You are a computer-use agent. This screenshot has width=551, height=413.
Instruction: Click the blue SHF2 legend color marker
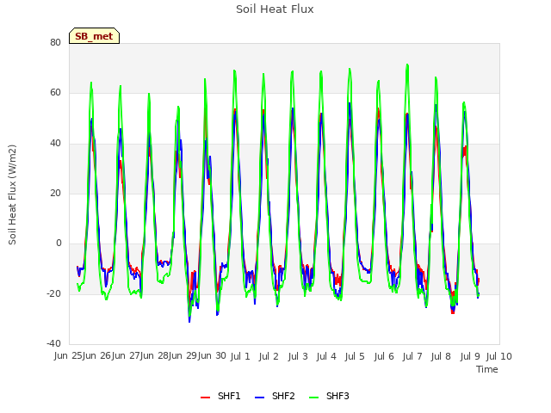tap(259, 398)
